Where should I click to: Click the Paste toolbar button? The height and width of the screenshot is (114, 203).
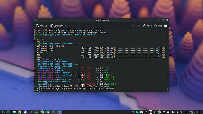[147, 26]
